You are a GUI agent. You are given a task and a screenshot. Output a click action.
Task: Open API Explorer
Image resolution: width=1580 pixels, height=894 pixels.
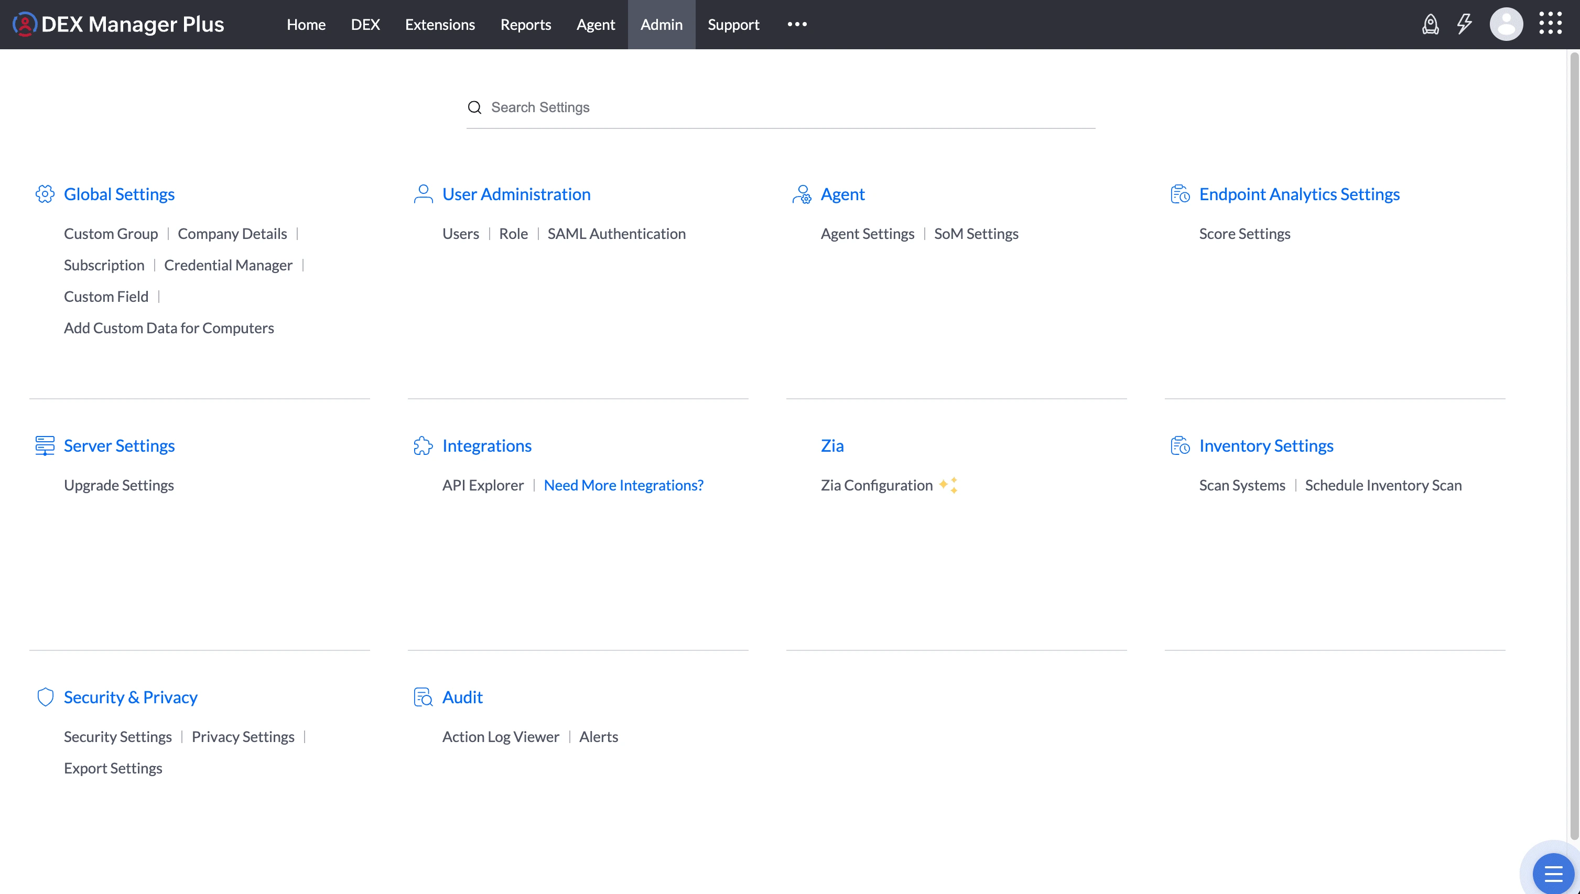tap(483, 485)
